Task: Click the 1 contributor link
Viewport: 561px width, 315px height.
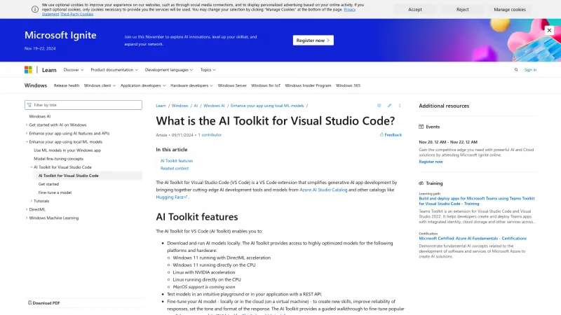Action: pyautogui.click(x=210, y=135)
